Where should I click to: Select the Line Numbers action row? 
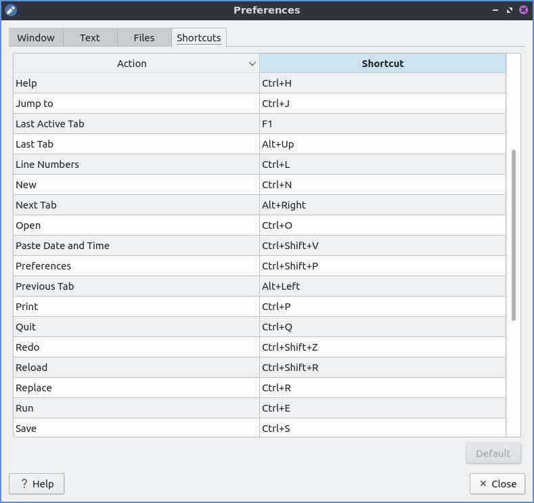click(x=135, y=165)
